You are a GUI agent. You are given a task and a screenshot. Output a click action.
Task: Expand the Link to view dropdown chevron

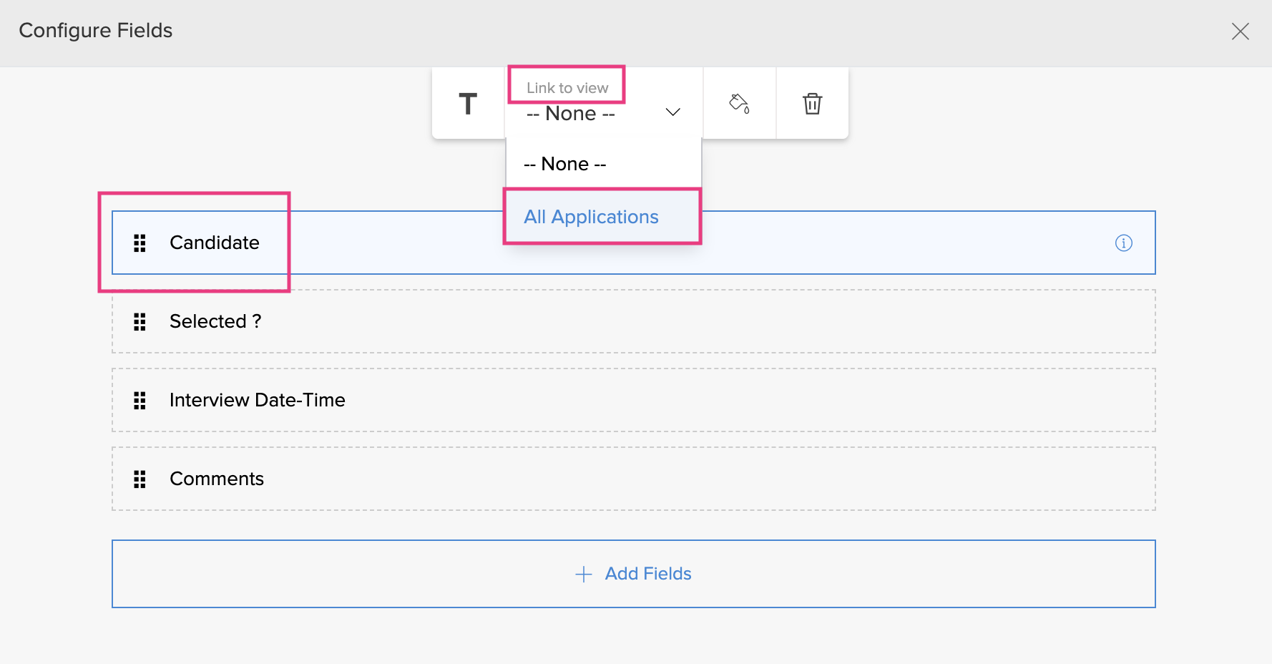point(672,112)
